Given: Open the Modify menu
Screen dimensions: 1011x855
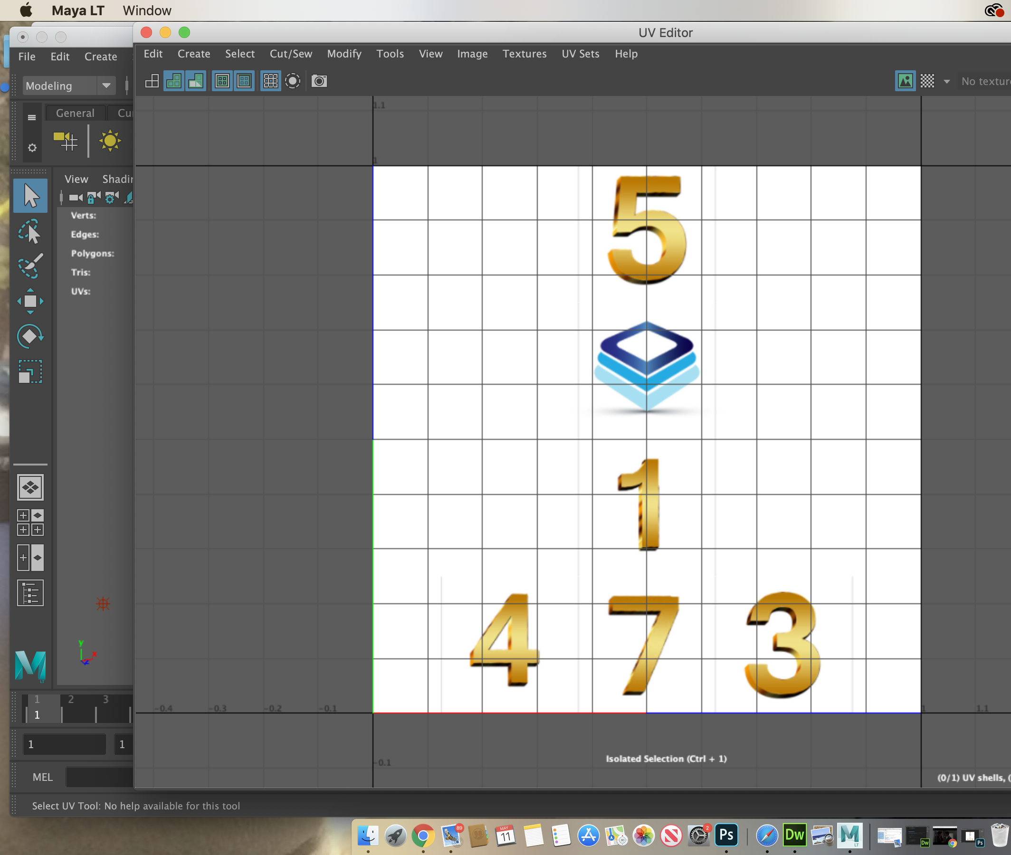Looking at the screenshot, I should click(x=344, y=54).
